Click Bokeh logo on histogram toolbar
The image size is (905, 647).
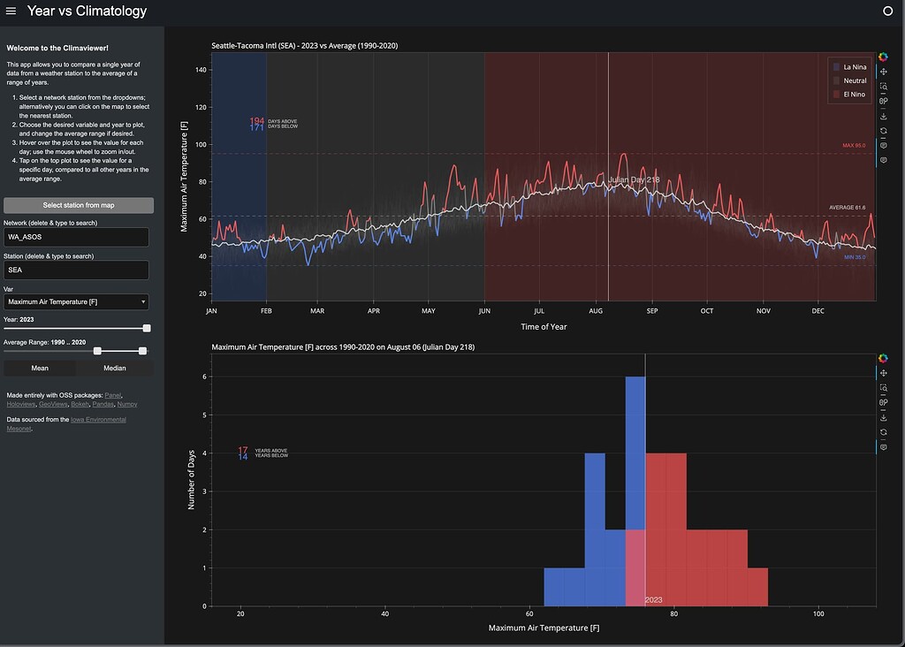coord(883,358)
